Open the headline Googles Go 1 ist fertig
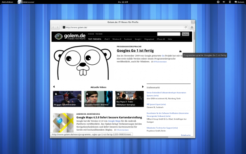The width and height of the screenshot is (246, 154). 135,50
